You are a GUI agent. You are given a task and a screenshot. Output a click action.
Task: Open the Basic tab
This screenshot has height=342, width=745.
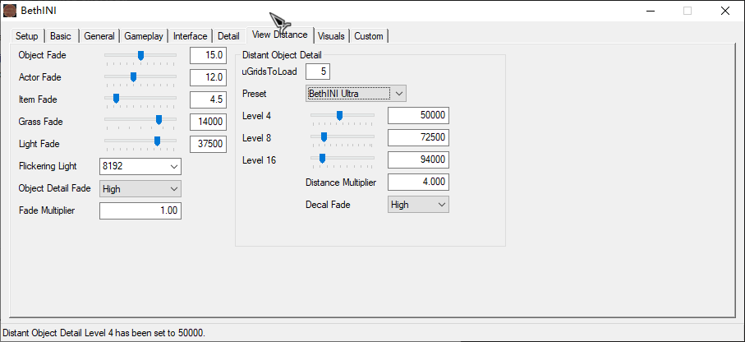coord(61,36)
